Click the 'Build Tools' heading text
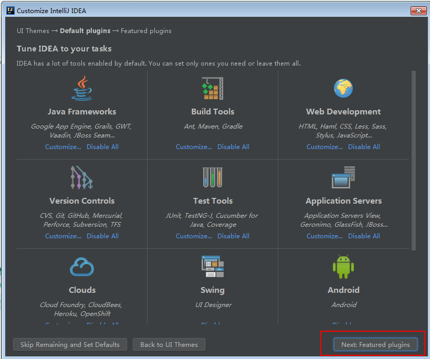430x359 pixels. click(213, 112)
